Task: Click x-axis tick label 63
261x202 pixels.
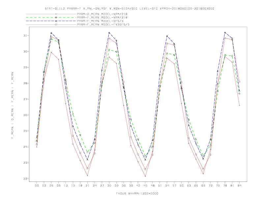Action: (x=189, y=185)
